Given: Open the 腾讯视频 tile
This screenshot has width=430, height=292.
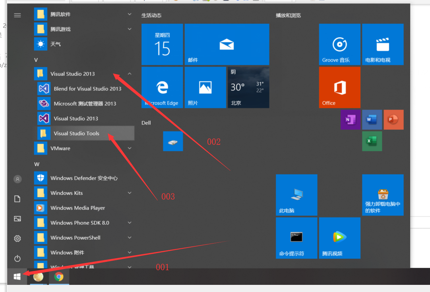Looking at the screenshot, I should tap(339, 238).
